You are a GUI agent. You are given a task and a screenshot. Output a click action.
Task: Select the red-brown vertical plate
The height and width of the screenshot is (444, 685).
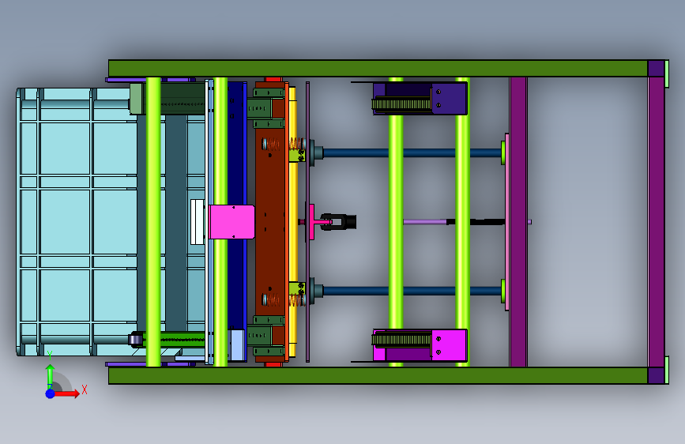pyautogui.click(x=270, y=222)
